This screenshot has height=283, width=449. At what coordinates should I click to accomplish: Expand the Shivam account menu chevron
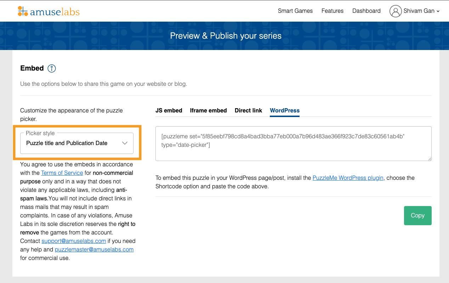coord(438,11)
